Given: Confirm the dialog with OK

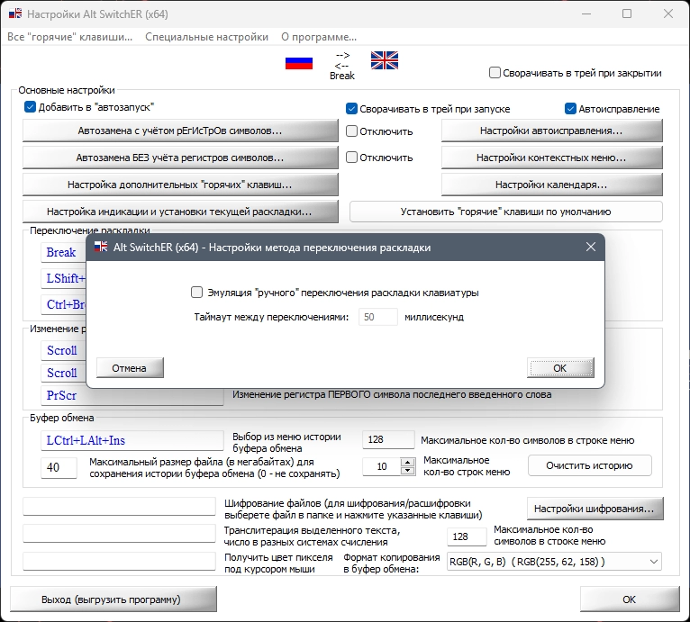Looking at the screenshot, I should click(x=560, y=368).
